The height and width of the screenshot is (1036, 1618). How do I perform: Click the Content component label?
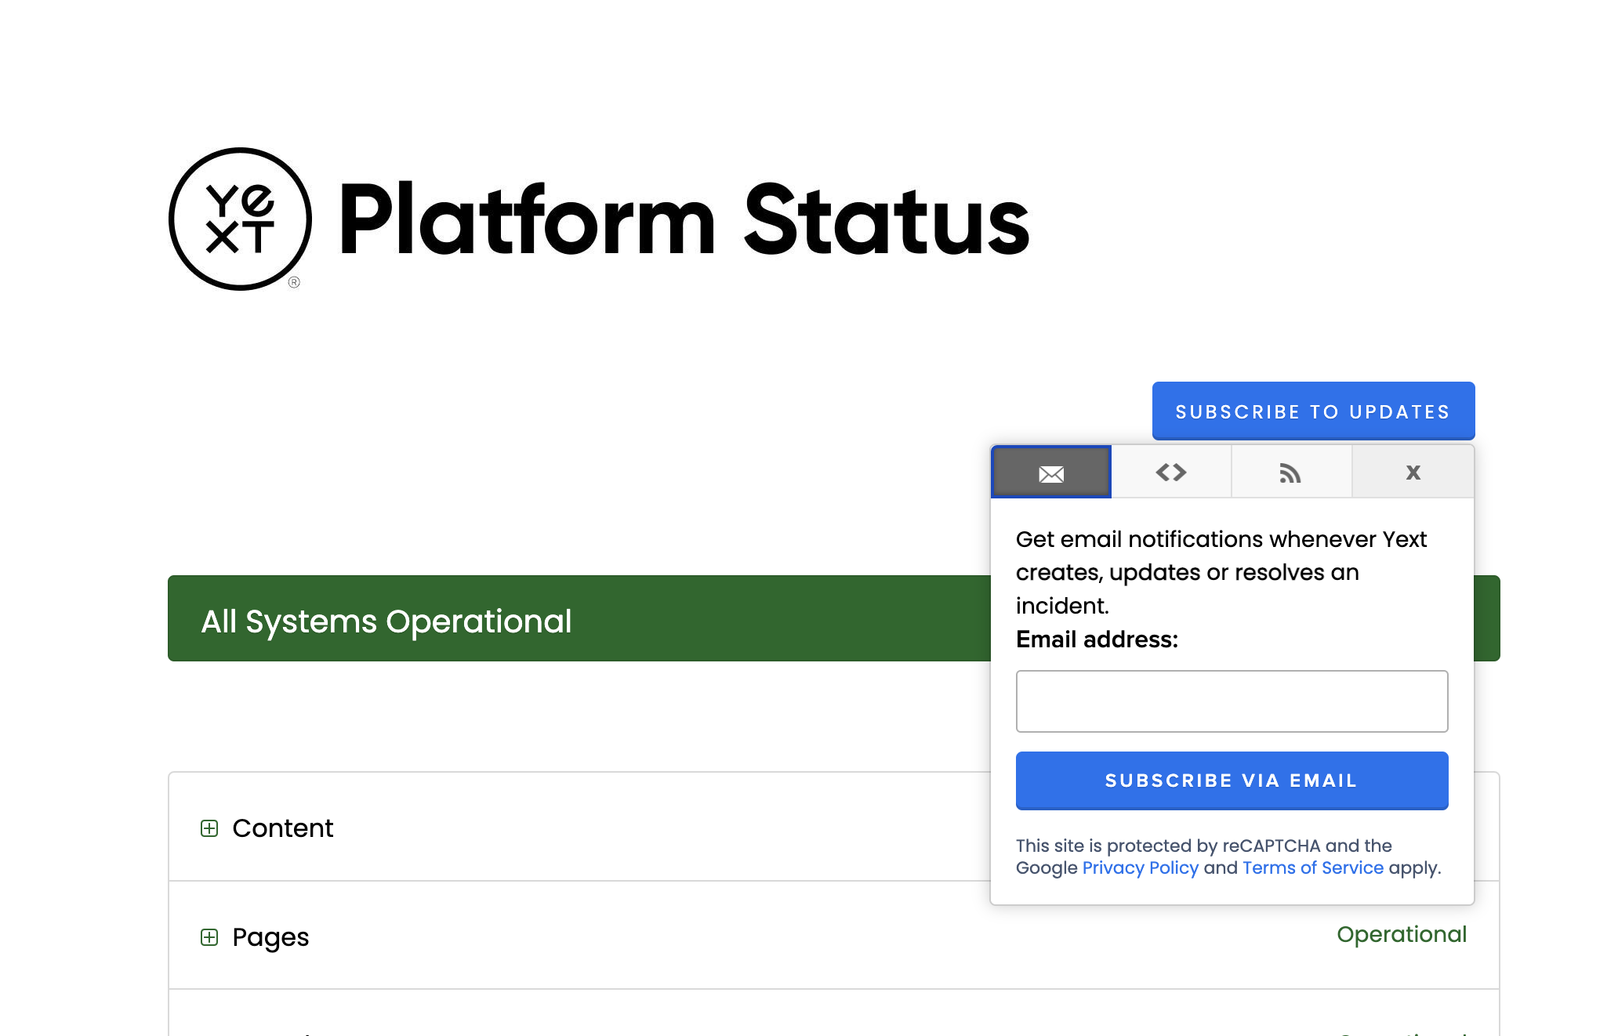click(283, 828)
